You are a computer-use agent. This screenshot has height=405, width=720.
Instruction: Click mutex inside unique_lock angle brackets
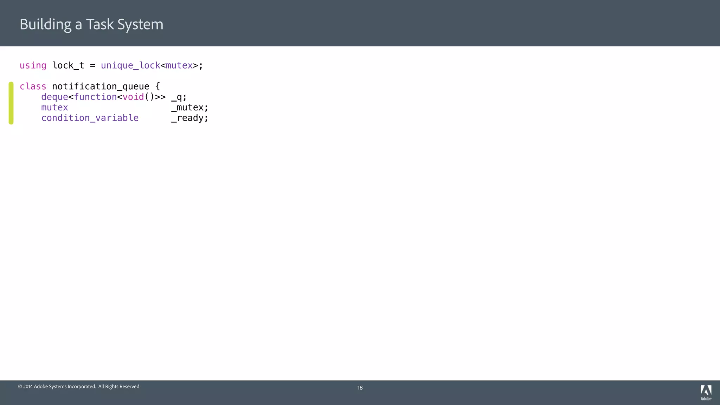[179, 66]
